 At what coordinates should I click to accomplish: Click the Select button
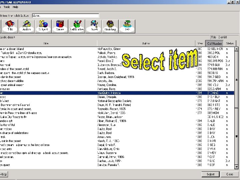[x=210, y=174]
